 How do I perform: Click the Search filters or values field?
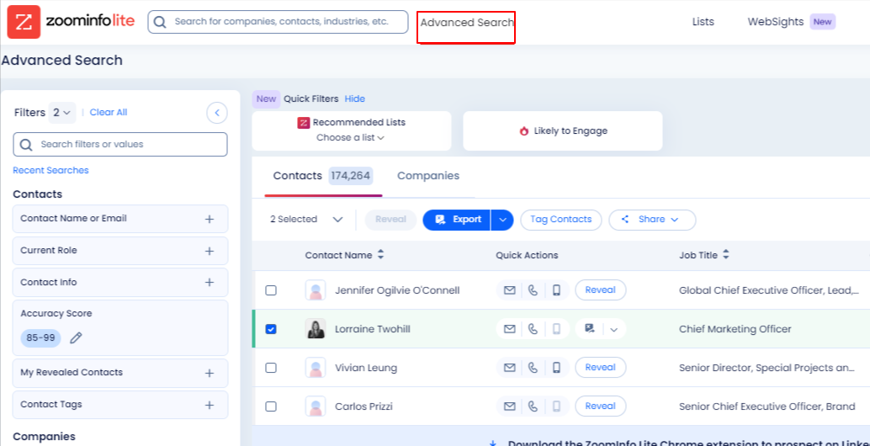coord(119,144)
